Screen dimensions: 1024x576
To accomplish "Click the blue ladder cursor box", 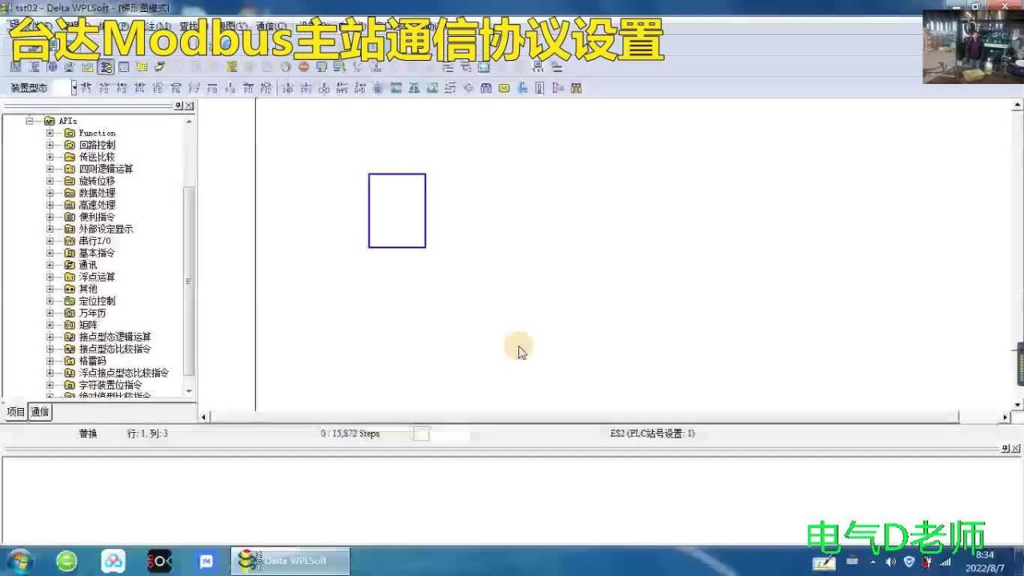I will click(x=397, y=210).
